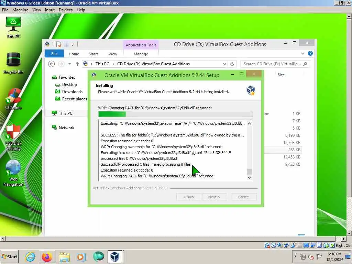This screenshot has width=352, height=264.
Task: Click the optical drive status indicator
Action: (x=273, y=245)
